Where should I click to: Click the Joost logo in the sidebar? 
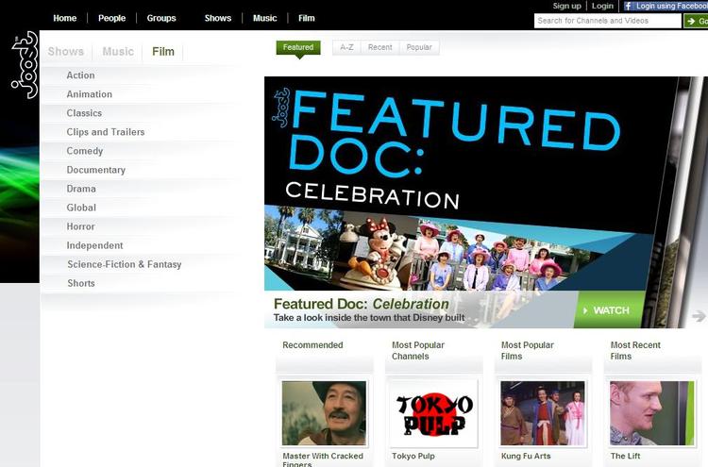[x=25, y=65]
